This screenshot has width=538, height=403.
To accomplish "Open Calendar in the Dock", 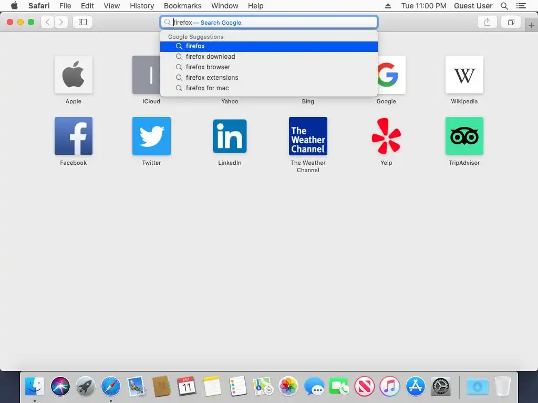I will click(187, 386).
